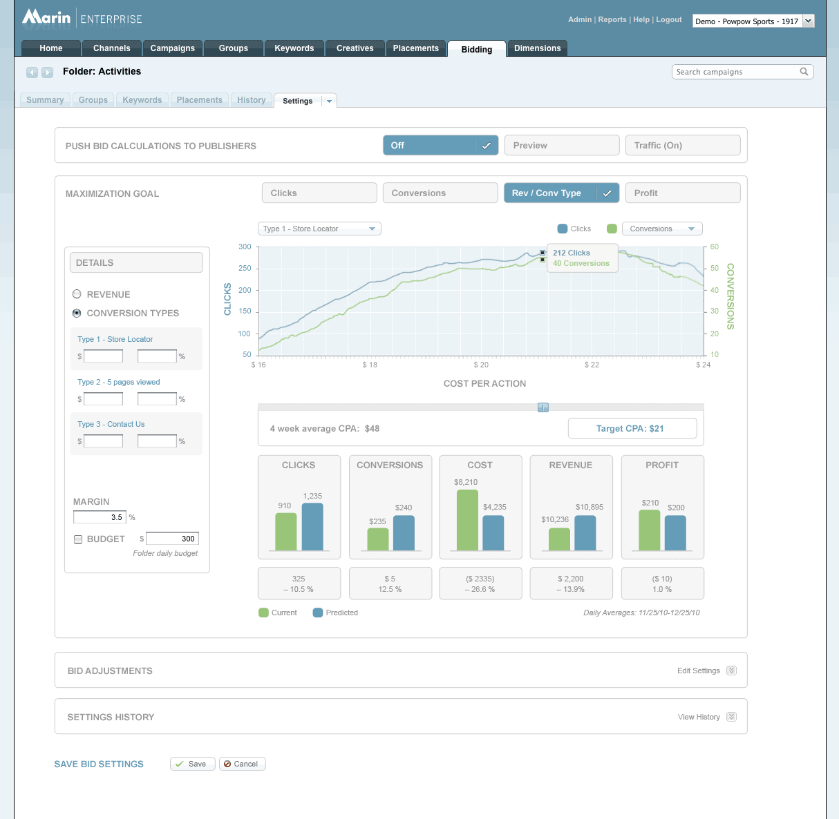
Task: Open the History sub-tab
Action: (251, 100)
